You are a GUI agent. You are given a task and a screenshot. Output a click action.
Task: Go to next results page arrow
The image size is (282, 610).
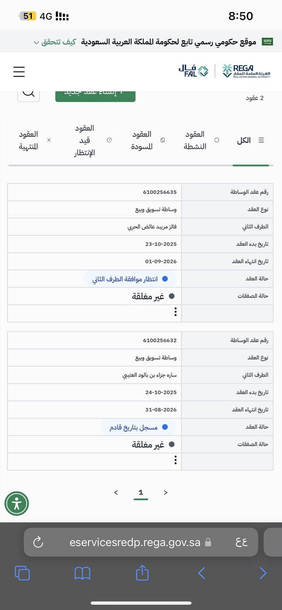pyautogui.click(x=166, y=492)
